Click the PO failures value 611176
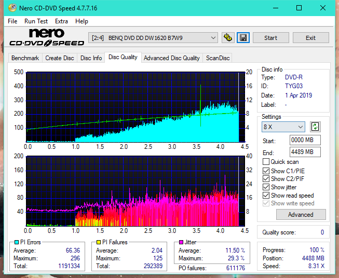The height and width of the screenshot is (278, 339). click(x=236, y=268)
